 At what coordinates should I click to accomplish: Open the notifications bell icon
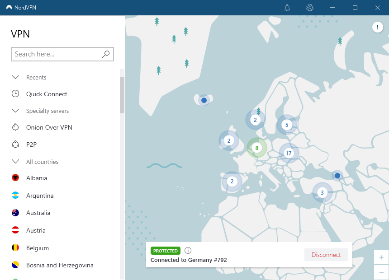click(x=287, y=8)
